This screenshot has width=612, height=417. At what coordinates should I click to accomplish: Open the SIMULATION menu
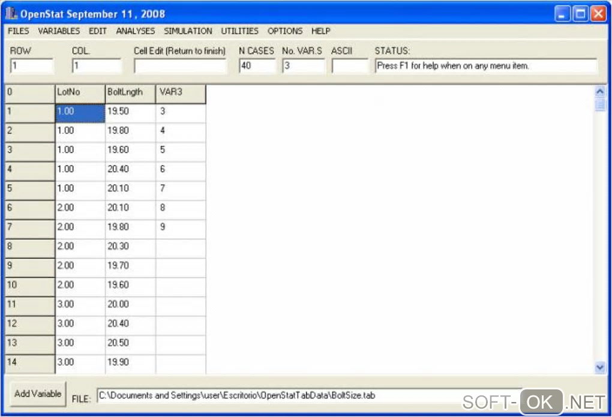coord(188,31)
